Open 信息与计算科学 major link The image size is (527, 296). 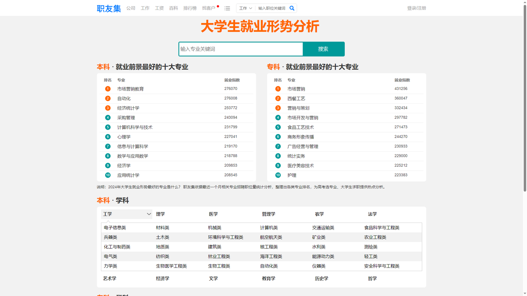tap(133, 146)
